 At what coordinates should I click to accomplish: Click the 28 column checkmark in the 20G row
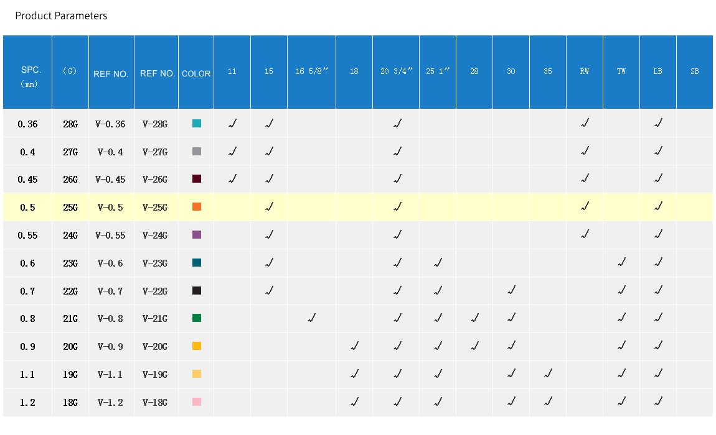pyautogui.click(x=474, y=346)
